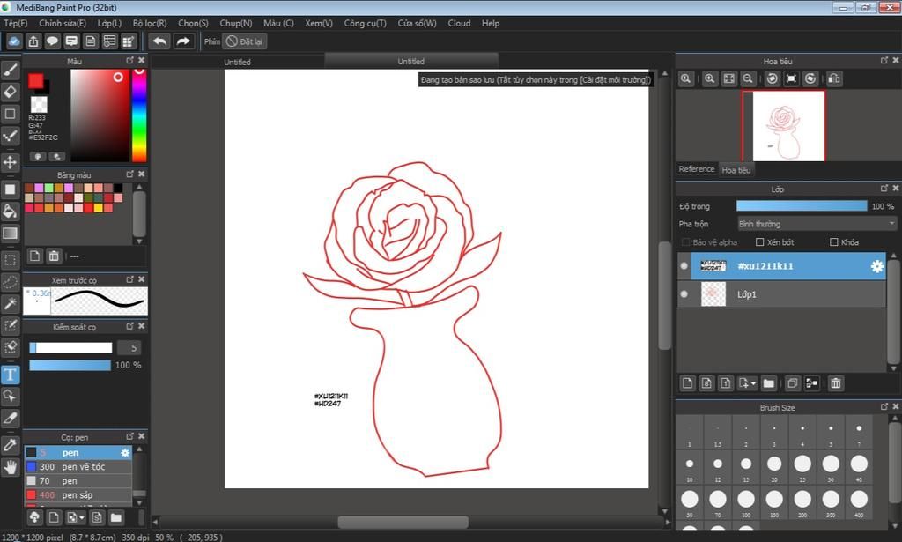The width and height of the screenshot is (902, 542).
Task: Open the Tệp(F) menu
Action: coord(16,23)
